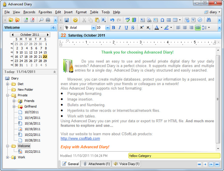The image size is (224, 171).
Task: Click the clipboard paste icon
Action: coord(97,20)
